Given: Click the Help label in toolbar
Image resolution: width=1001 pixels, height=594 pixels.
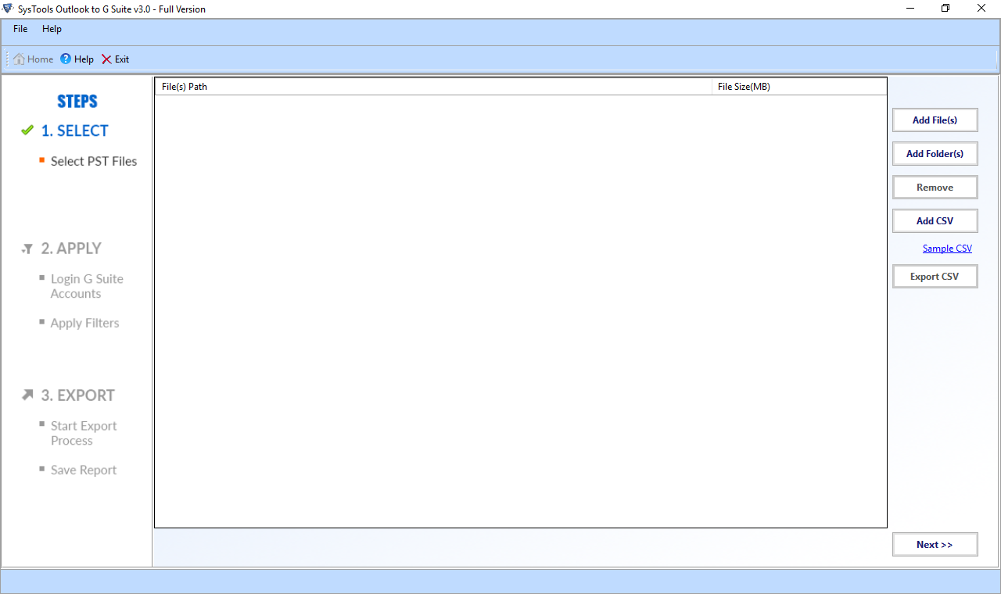Looking at the screenshot, I should coord(84,59).
